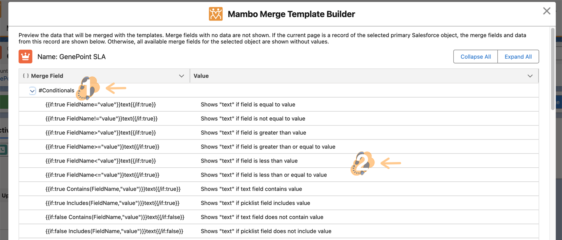Open the Merge Field column menu
The image size is (562, 240).
tap(181, 76)
